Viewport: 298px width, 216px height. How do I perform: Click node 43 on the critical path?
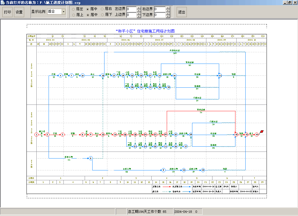(x=246, y=135)
